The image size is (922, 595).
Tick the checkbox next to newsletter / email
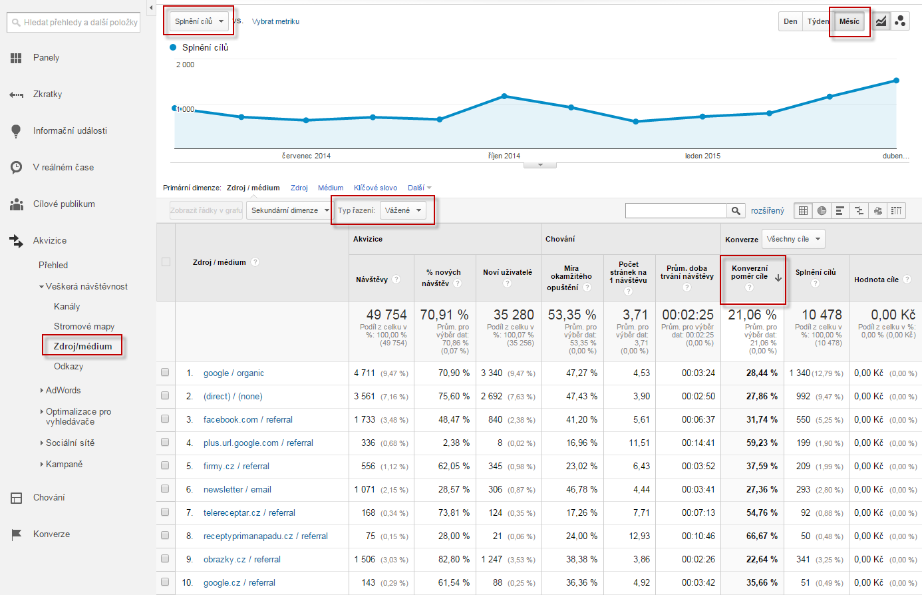pos(164,490)
